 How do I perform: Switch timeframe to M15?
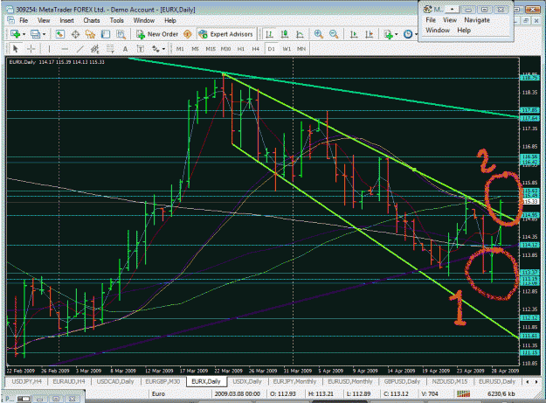point(211,49)
